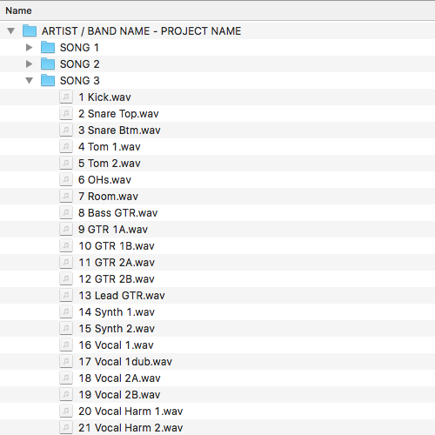The width and height of the screenshot is (435, 435).
Task: Click the audio file icon for 4 Tom 1.wav
Action: [66, 146]
